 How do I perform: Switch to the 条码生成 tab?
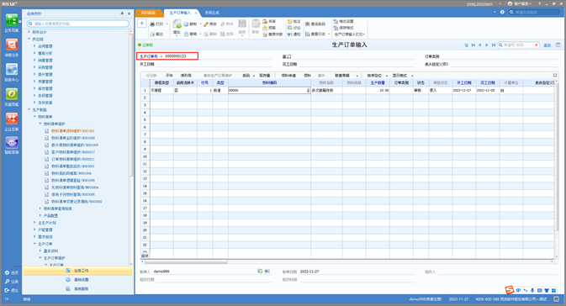tap(212, 13)
